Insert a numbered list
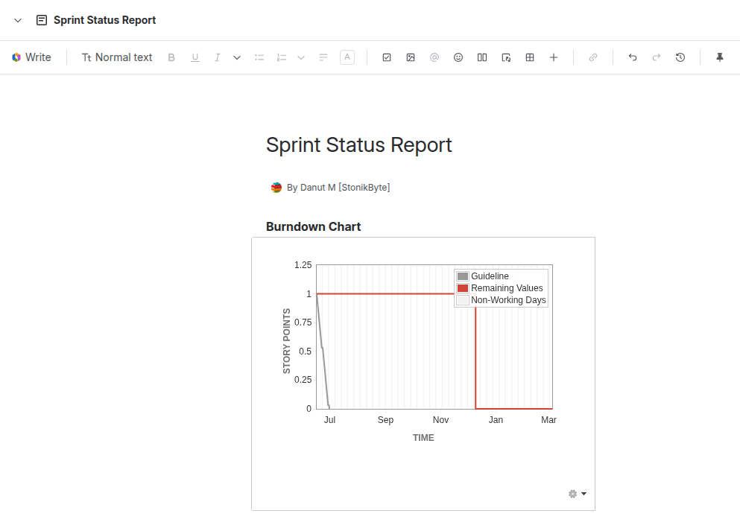The width and height of the screenshot is (740, 531). coord(282,57)
